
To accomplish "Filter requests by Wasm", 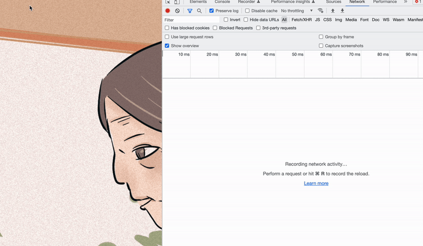I will [399, 20].
